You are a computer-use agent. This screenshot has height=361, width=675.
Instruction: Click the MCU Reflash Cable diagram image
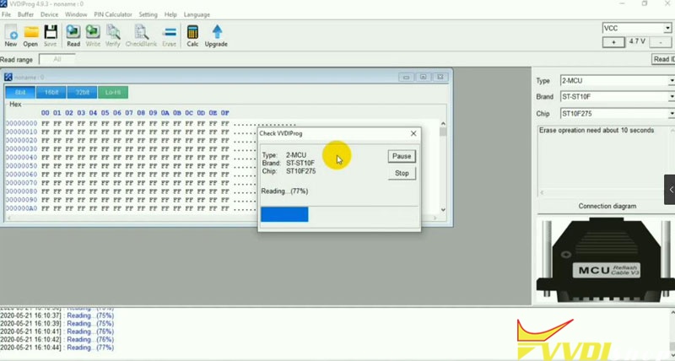pyautogui.click(x=606, y=260)
